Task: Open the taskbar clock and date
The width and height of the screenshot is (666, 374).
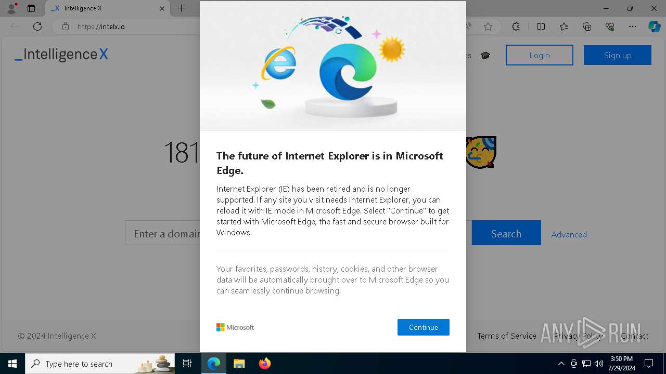Action: click(621, 364)
